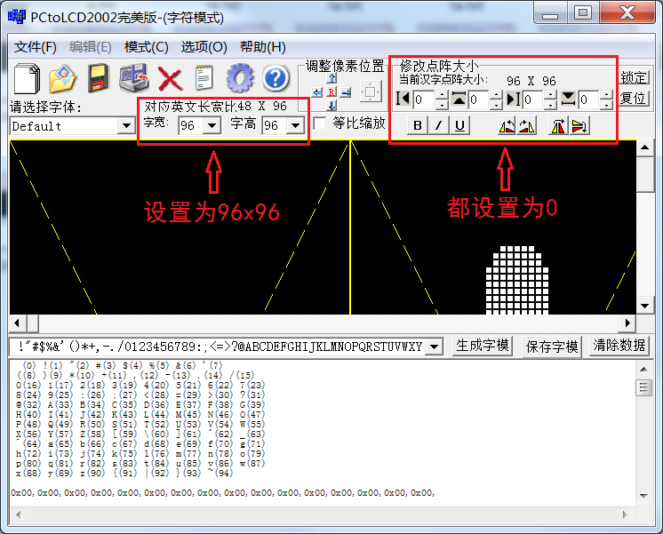This screenshot has height=534, width=663.
Task: Enable the 等比缩放 checkbox
Action: click(x=321, y=124)
